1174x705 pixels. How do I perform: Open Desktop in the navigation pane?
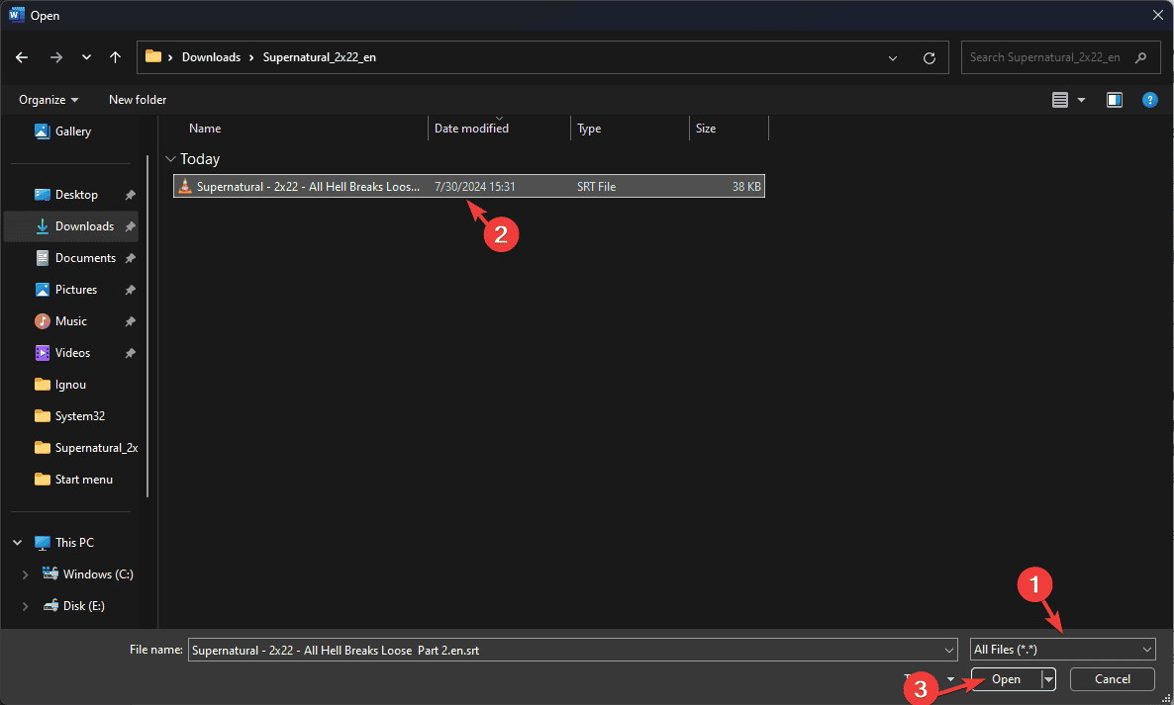(x=76, y=195)
